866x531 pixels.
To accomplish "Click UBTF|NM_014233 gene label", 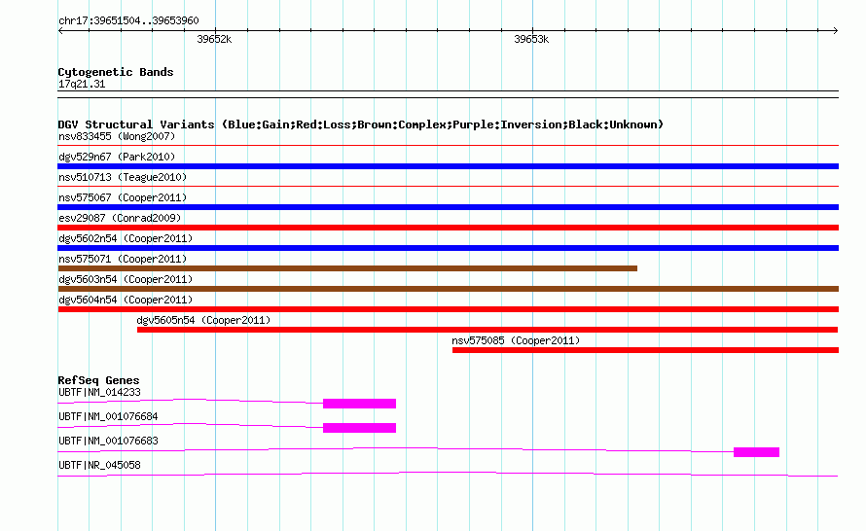I will [99, 393].
